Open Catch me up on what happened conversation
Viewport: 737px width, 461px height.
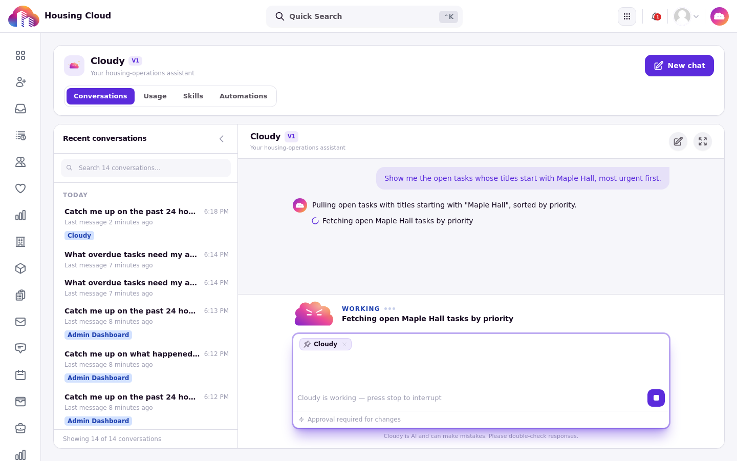tap(146, 366)
